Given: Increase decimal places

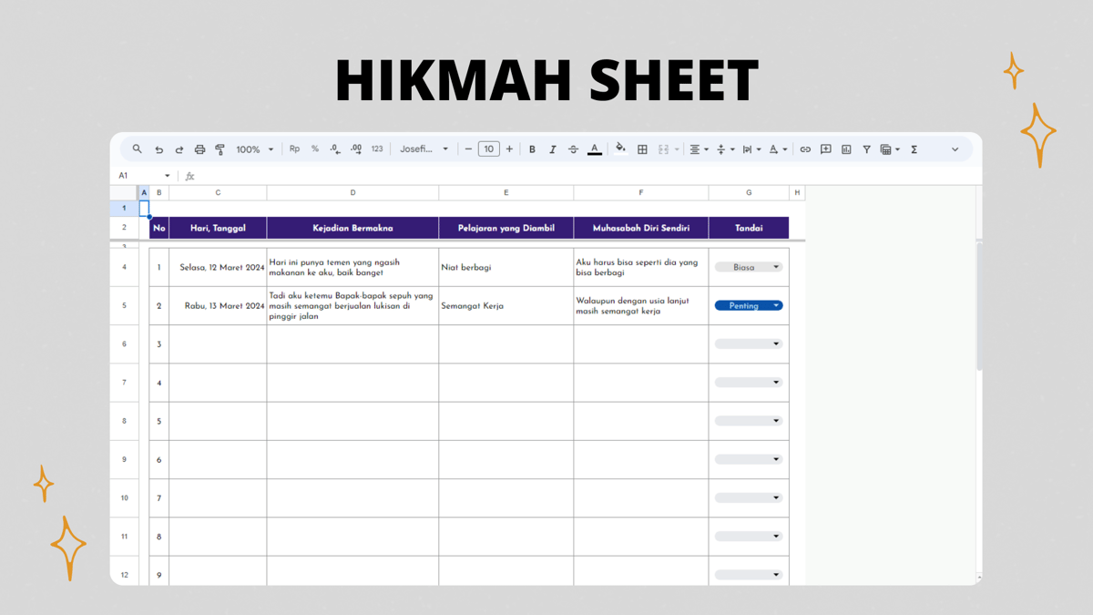Looking at the screenshot, I should (356, 149).
